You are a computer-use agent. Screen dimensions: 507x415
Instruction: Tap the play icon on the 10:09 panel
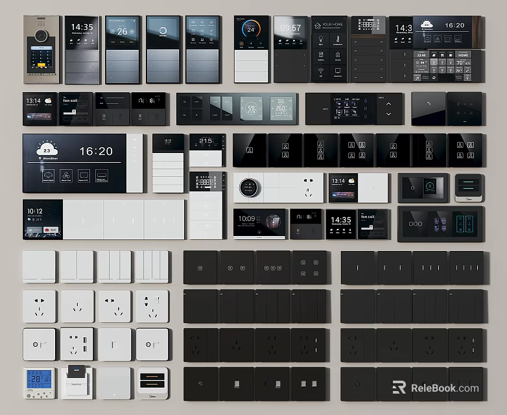[273, 222]
